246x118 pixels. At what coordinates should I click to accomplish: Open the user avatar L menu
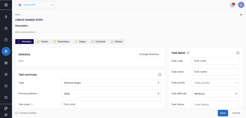(x=241, y=5)
